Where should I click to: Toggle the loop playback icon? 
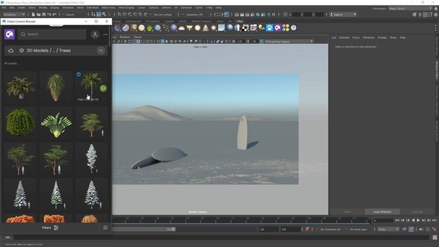tap(404, 229)
